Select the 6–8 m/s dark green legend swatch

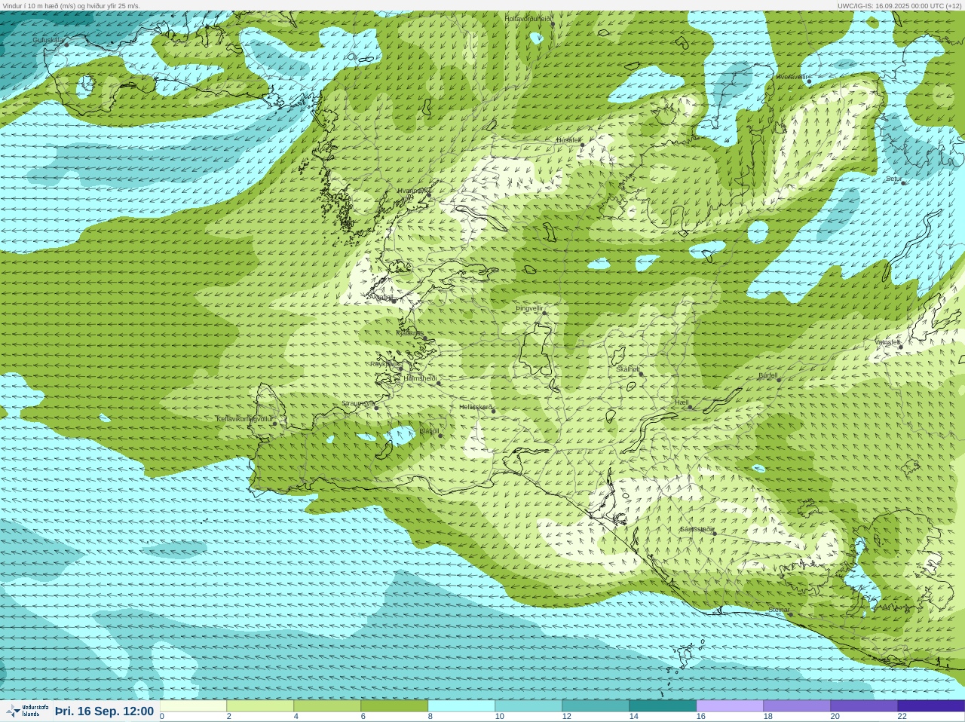click(x=394, y=706)
